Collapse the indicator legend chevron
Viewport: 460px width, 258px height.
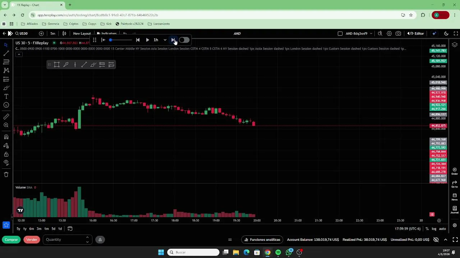19,54
